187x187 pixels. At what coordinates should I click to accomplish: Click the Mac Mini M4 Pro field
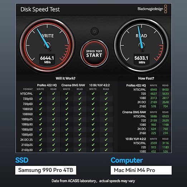pos(141,170)
